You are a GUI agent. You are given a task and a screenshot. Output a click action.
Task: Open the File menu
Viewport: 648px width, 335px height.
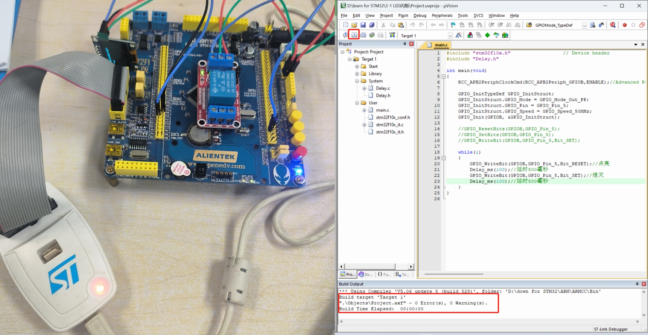tap(344, 15)
